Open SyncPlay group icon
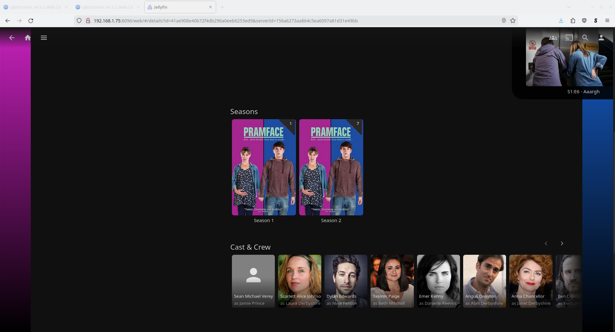615x332 pixels. click(x=553, y=38)
